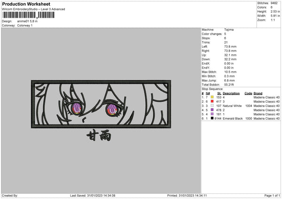The image size is (282, 199).
Task: Pick the light purple swatch in stop 5
Action: [212, 114]
